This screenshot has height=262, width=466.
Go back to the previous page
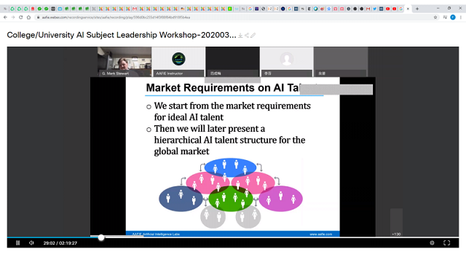pyautogui.click(x=5, y=17)
